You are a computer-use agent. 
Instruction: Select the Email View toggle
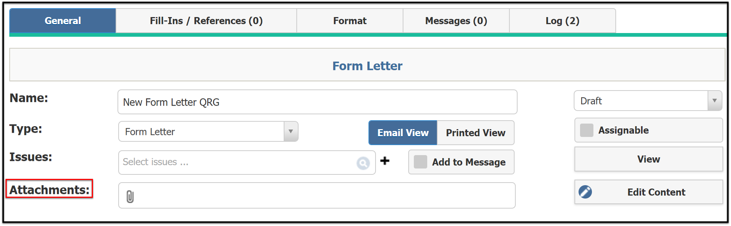[403, 132]
